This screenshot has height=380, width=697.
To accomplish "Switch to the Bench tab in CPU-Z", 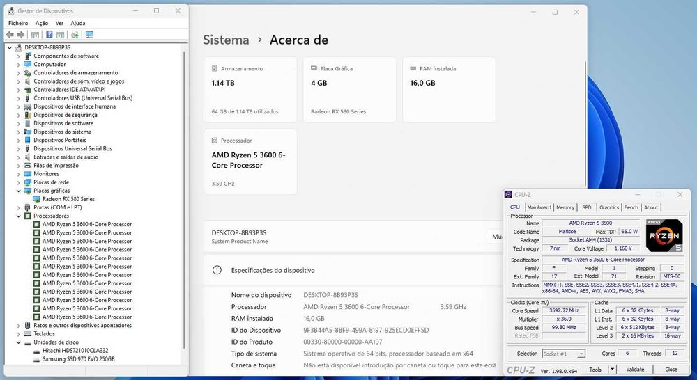I will [x=631, y=207].
